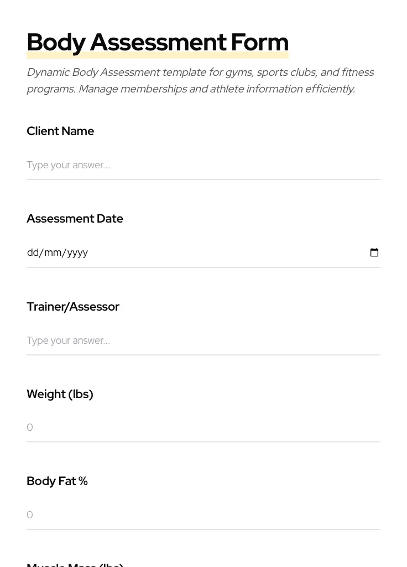Click the Assessment Date label
The image size is (407, 567).
click(75, 218)
